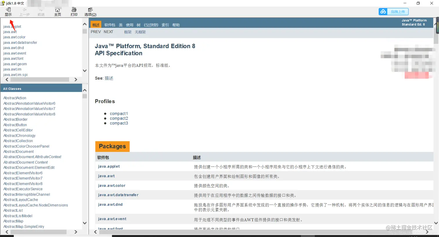439x237 pixels.
Task: Click right arrow of packages horizontal scrollbar
Action: 76,79
